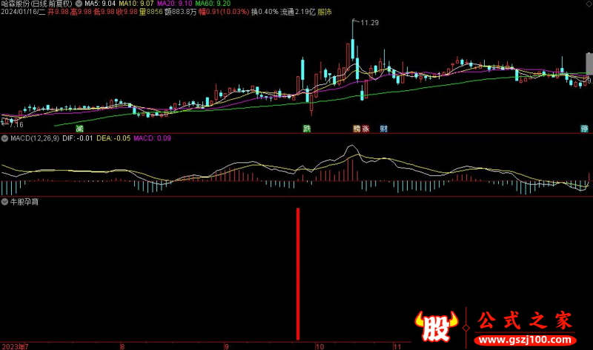Image resolution: width=593 pixels, height=350 pixels.
Task: Click the stock title 哈森股份(日线,前复权)
Action: point(36,4)
